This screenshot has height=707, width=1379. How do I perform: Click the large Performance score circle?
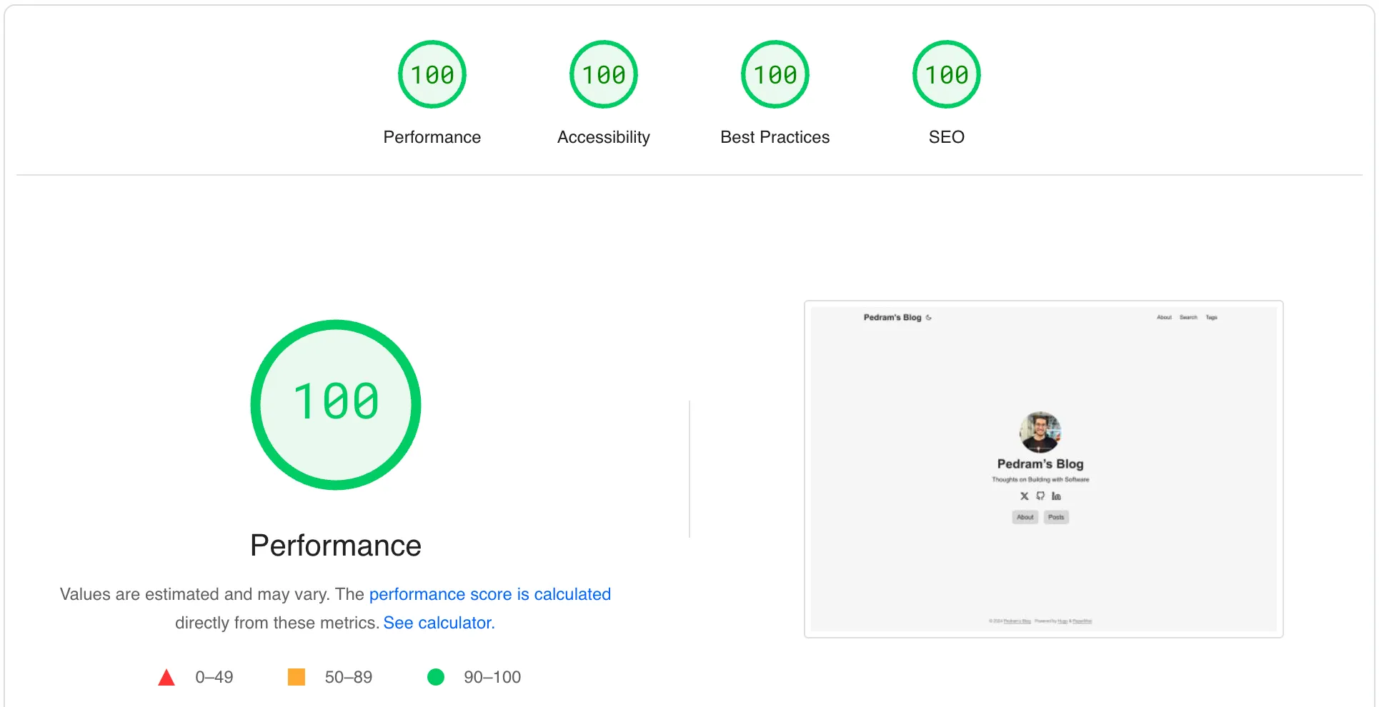335,404
